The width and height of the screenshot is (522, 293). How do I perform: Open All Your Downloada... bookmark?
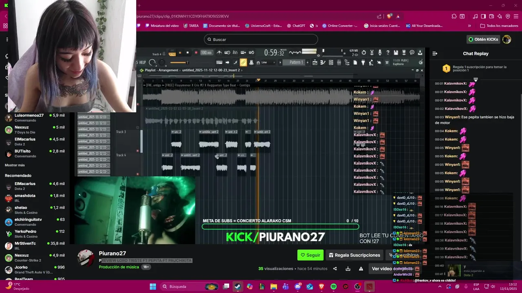pyautogui.click(x=424, y=26)
